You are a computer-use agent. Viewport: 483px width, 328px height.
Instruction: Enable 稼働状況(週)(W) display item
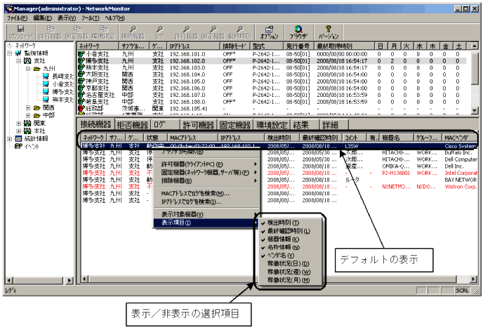pyautogui.click(x=289, y=272)
